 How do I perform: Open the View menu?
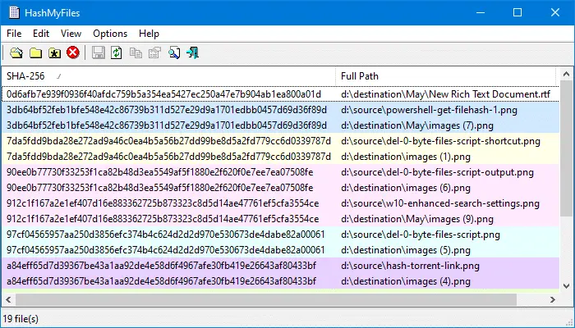[71, 34]
